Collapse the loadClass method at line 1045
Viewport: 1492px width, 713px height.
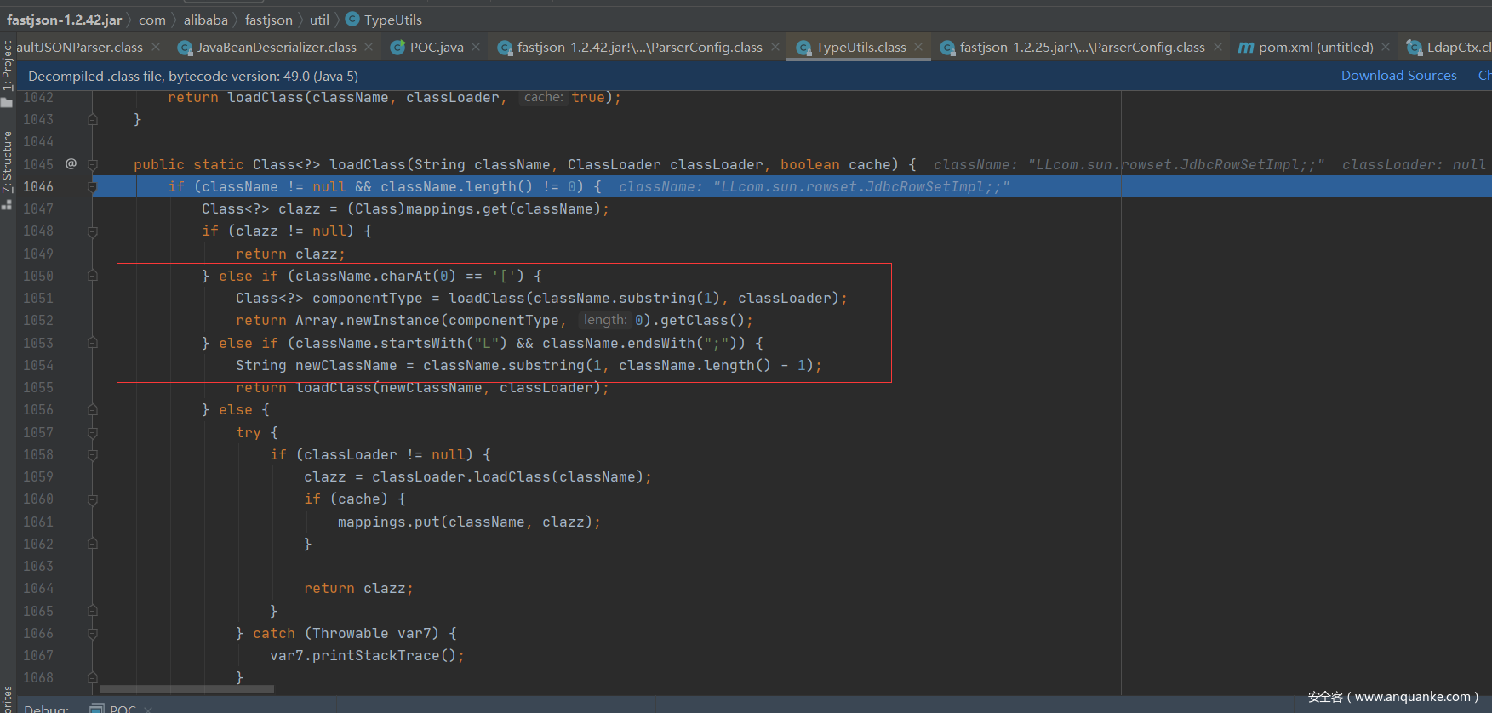click(93, 164)
